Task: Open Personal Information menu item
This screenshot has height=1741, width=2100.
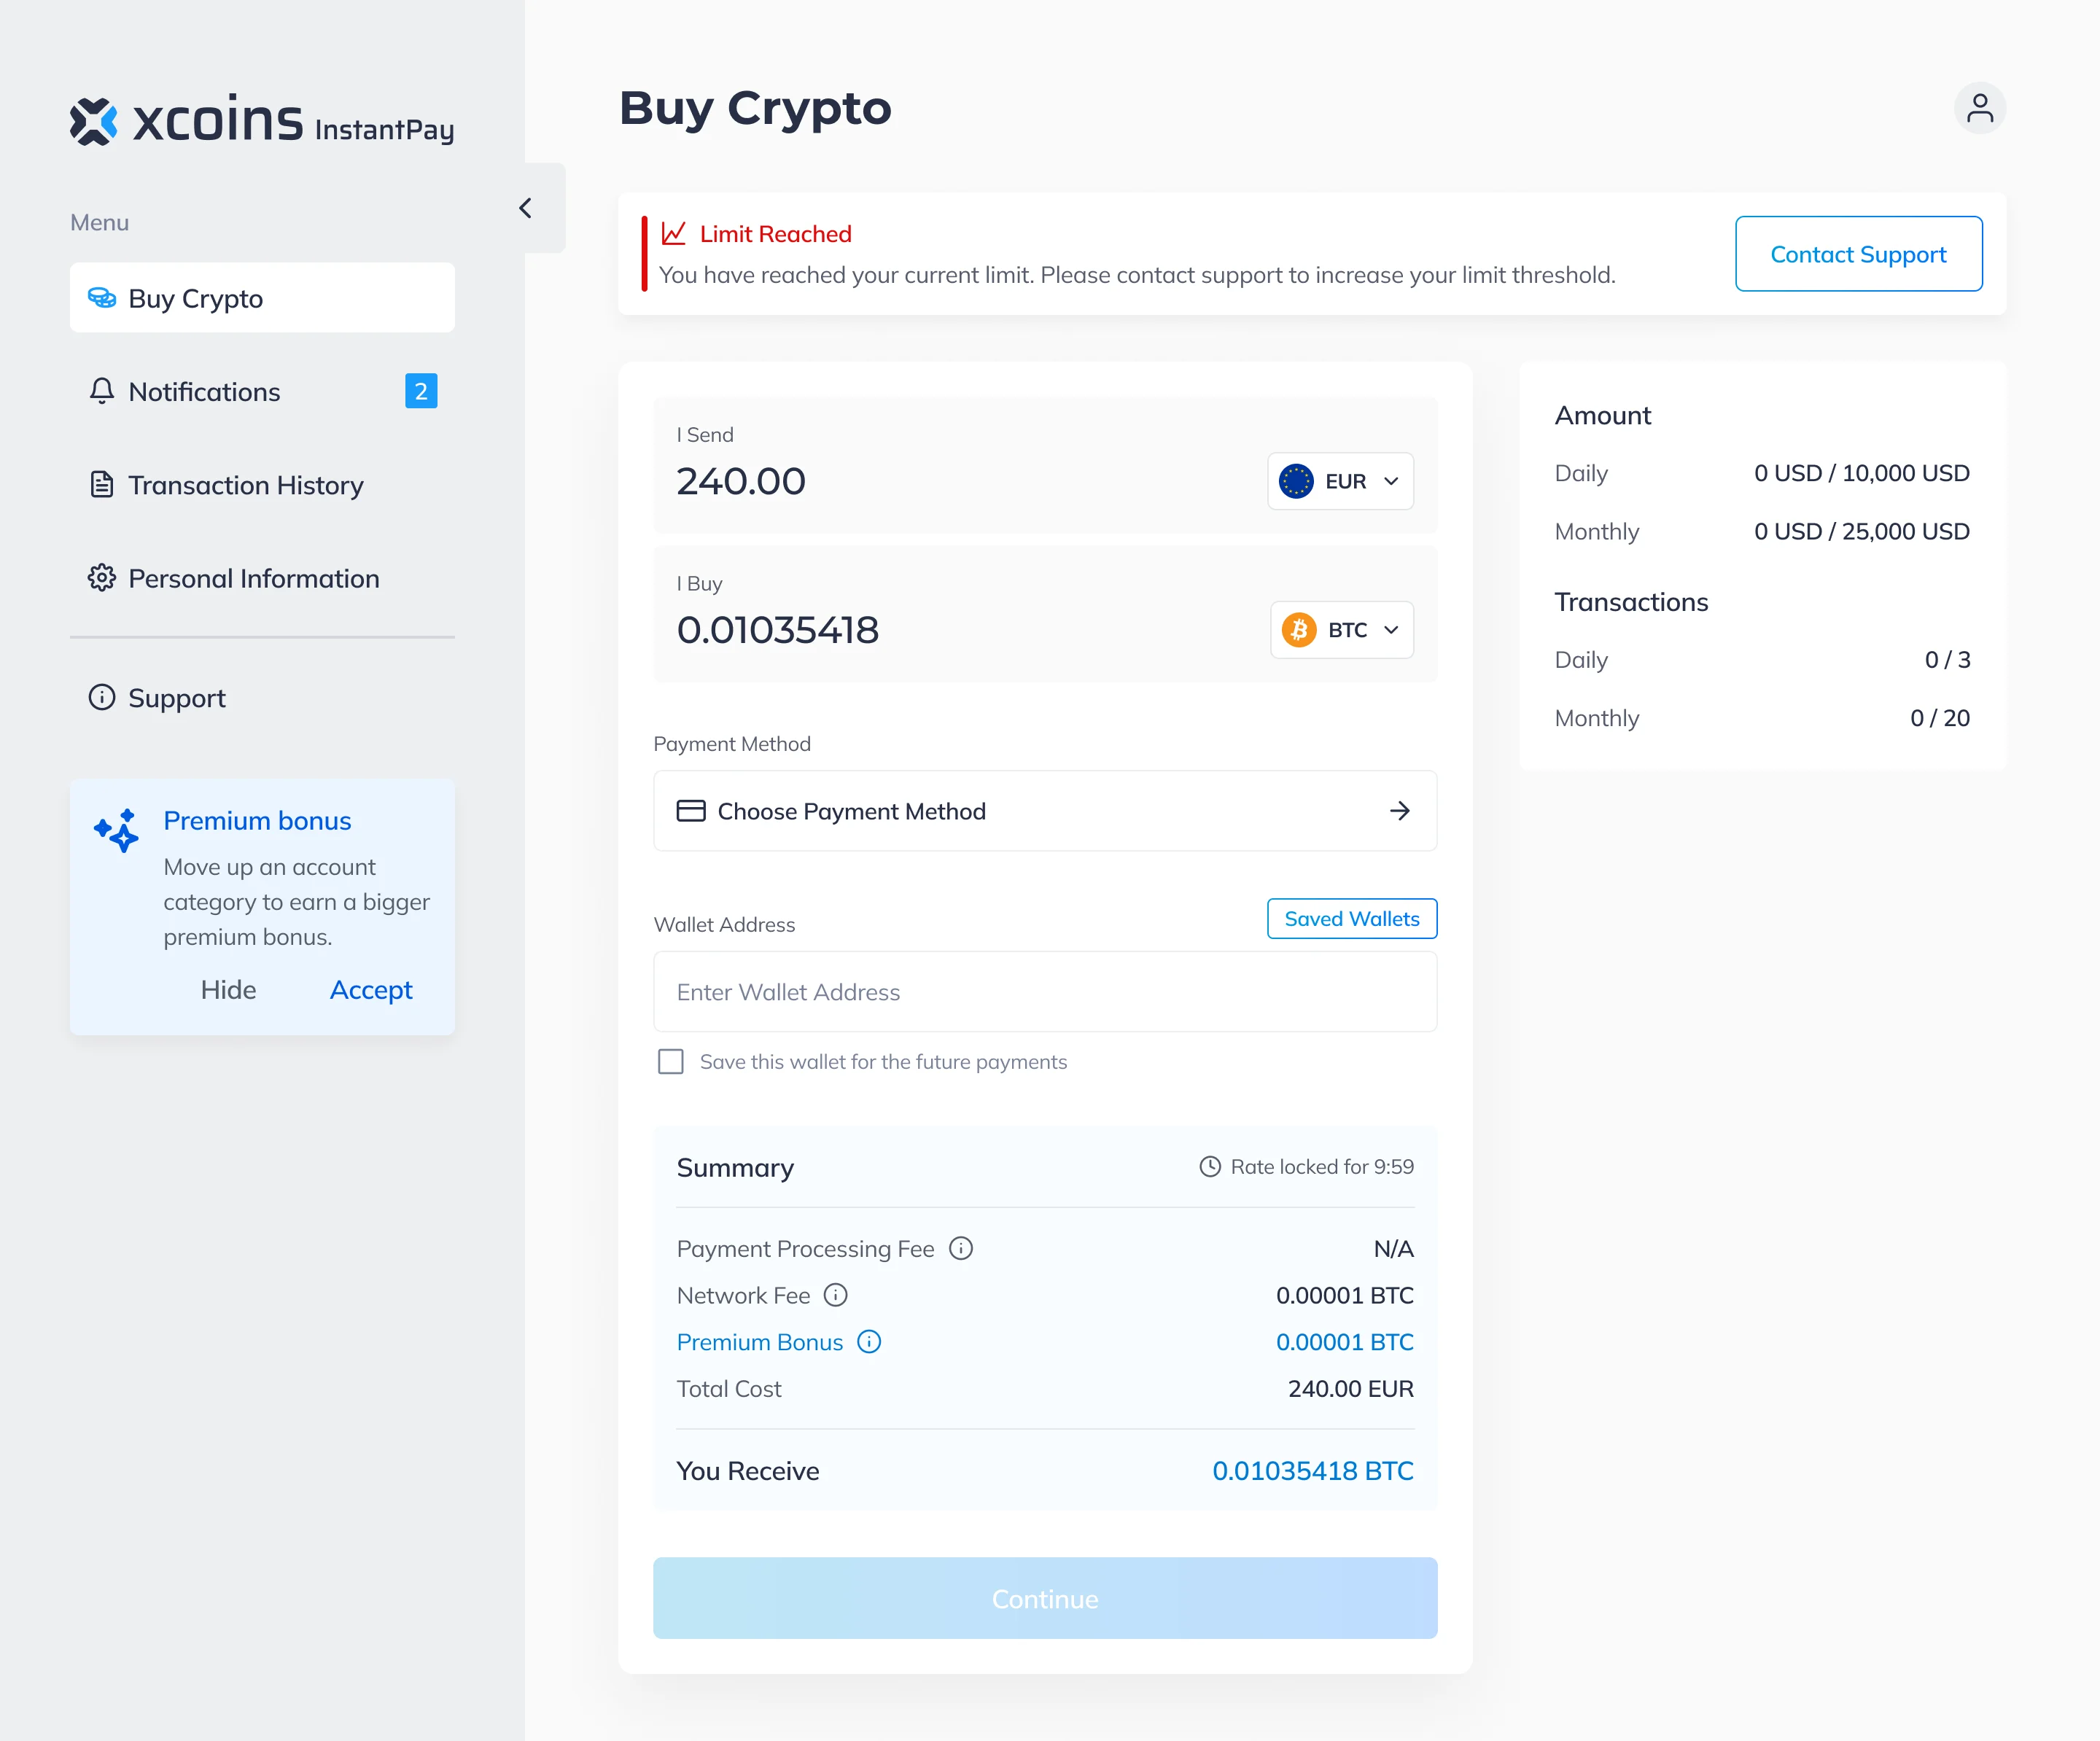Action: [262, 578]
